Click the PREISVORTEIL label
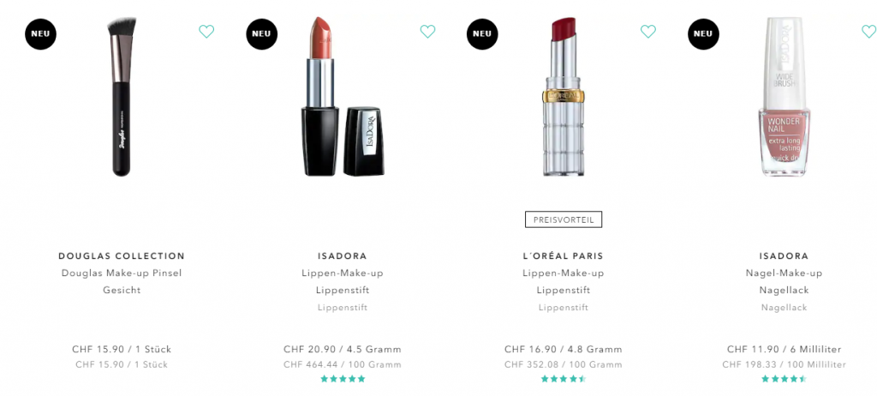Screen dimensions: 877x396 (564, 219)
